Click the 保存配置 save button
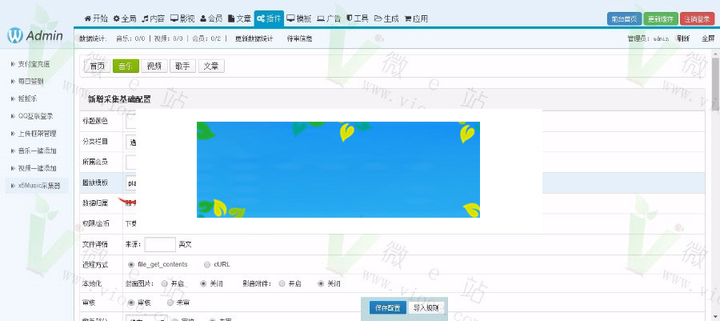The width and height of the screenshot is (720, 321). 388,307
